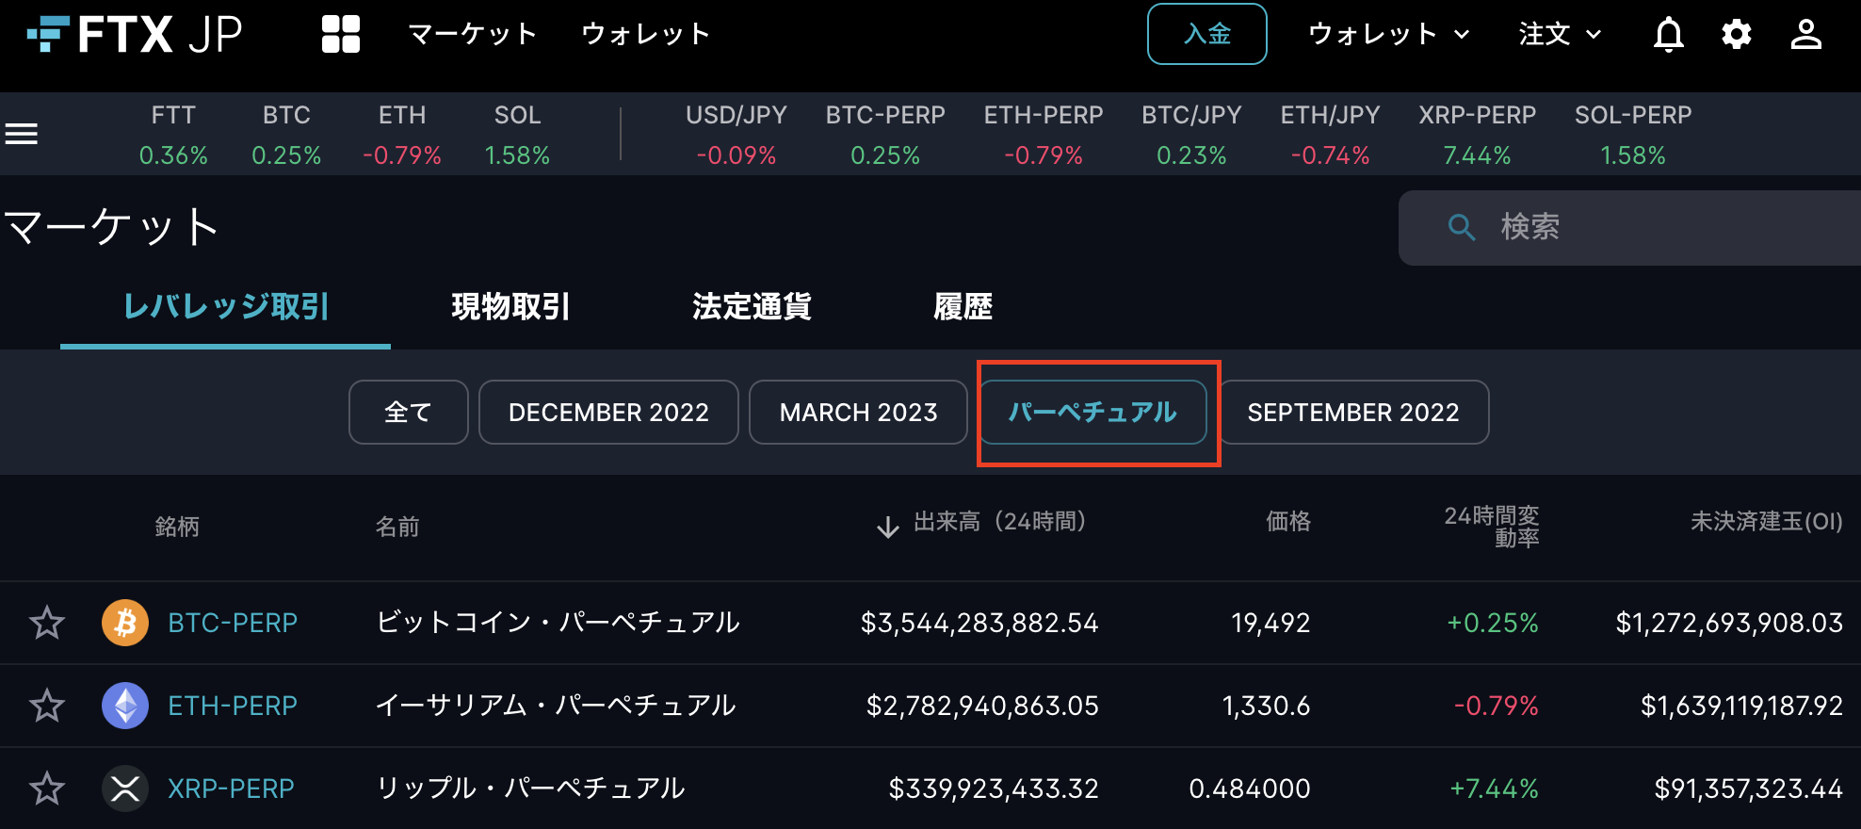Favorite BTC-PERP with the star
Image resolution: width=1861 pixels, height=829 pixels.
pyautogui.click(x=47, y=623)
